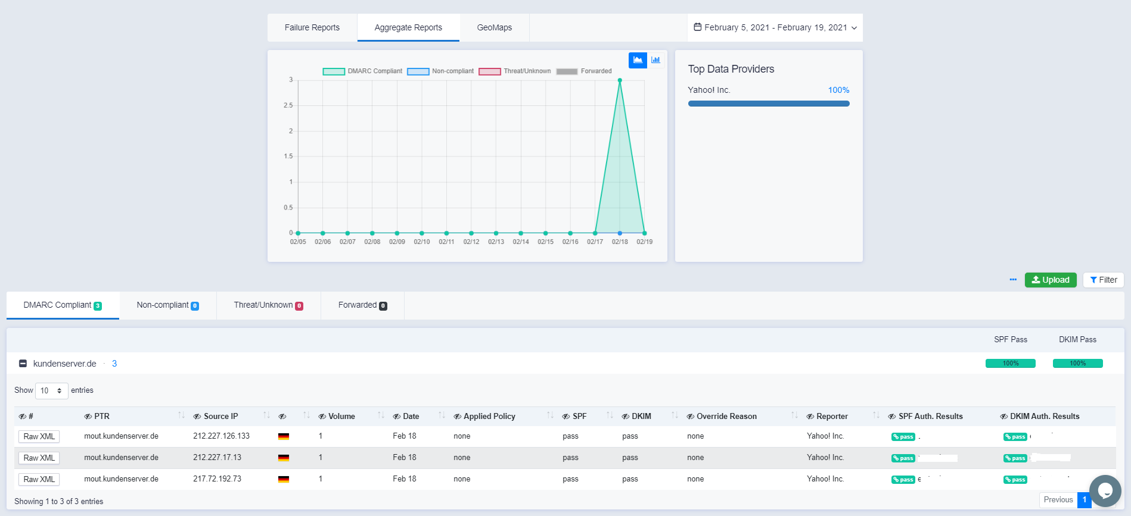This screenshot has width=1131, height=516.
Task: Open the date range dropdown
Action: (x=775, y=28)
